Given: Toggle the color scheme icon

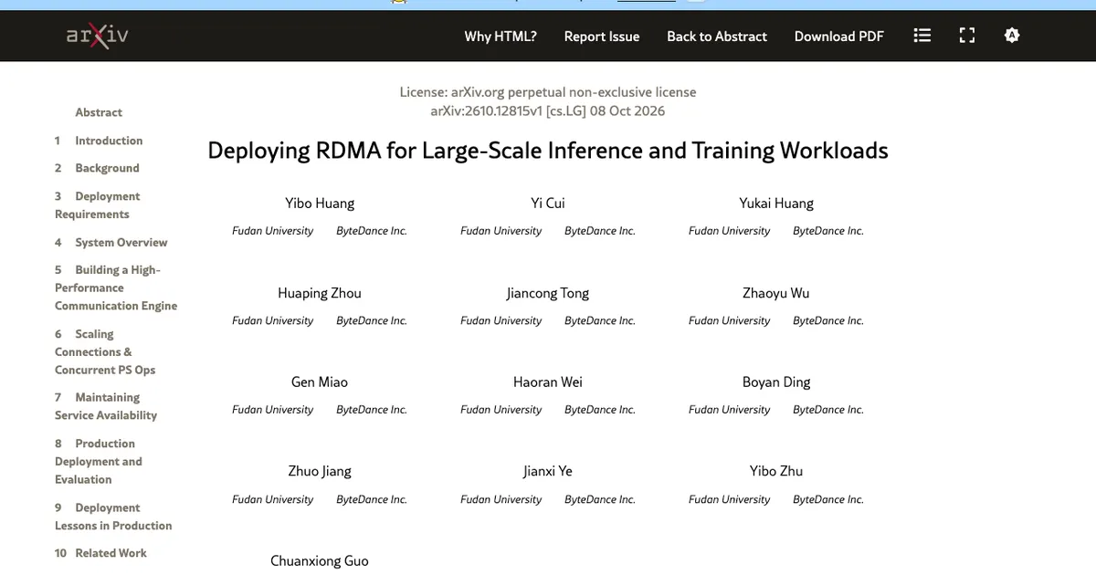Looking at the screenshot, I should click(x=1012, y=36).
